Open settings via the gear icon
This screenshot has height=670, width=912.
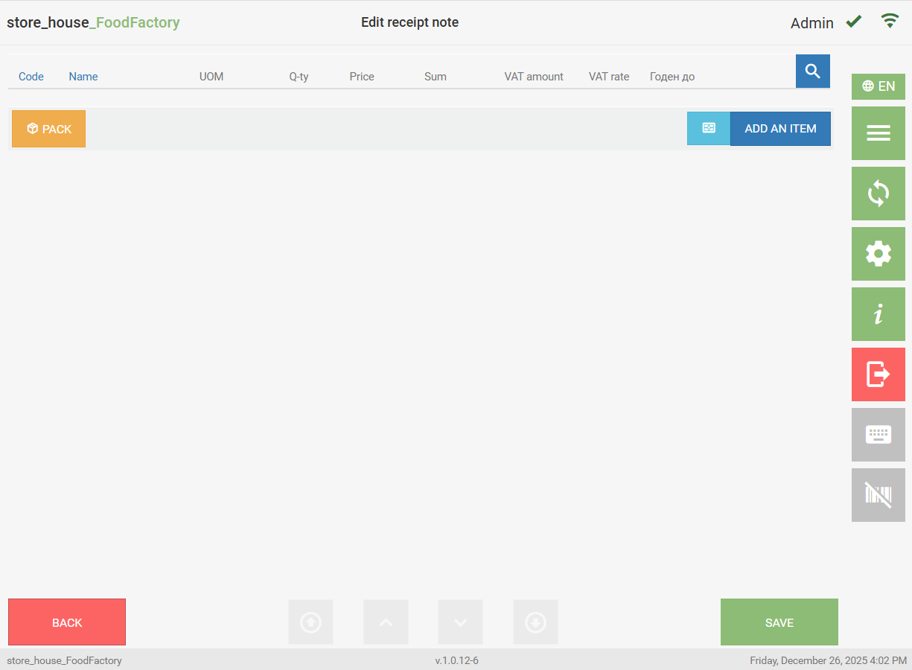878,254
